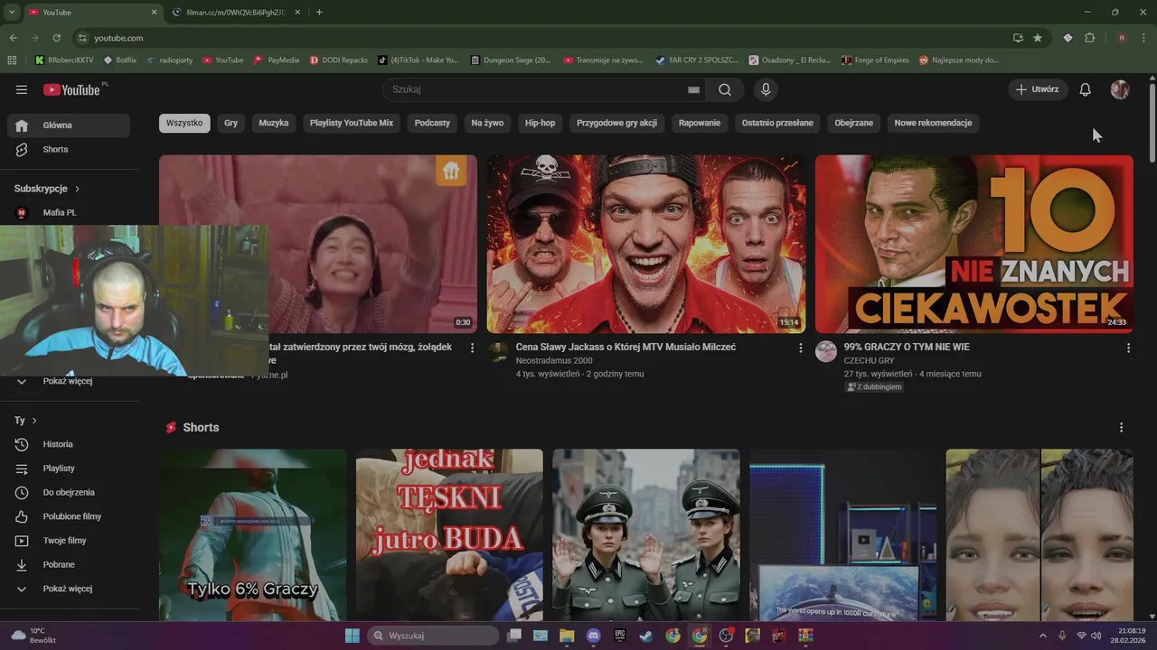The height and width of the screenshot is (650, 1157).
Task: Open the Shorts section options menu
Action: (x=1121, y=427)
